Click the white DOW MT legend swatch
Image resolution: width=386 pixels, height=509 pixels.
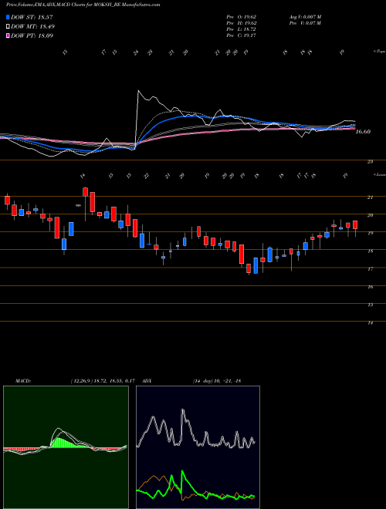tap(8, 27)
